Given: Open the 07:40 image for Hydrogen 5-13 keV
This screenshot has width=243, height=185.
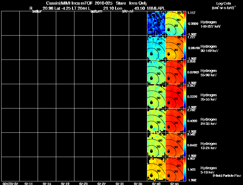Looking at the screenshot, I should (156, 169).
